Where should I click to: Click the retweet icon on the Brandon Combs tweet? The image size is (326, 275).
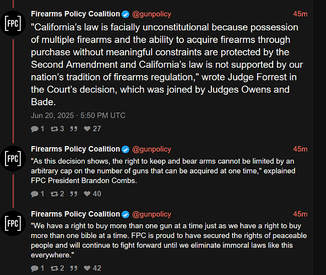(55, 194)
